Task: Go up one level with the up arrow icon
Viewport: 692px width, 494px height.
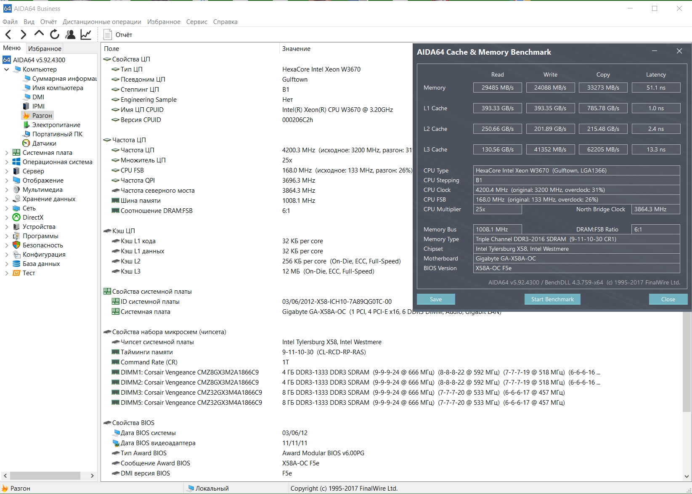Action: tap(39, 34)
